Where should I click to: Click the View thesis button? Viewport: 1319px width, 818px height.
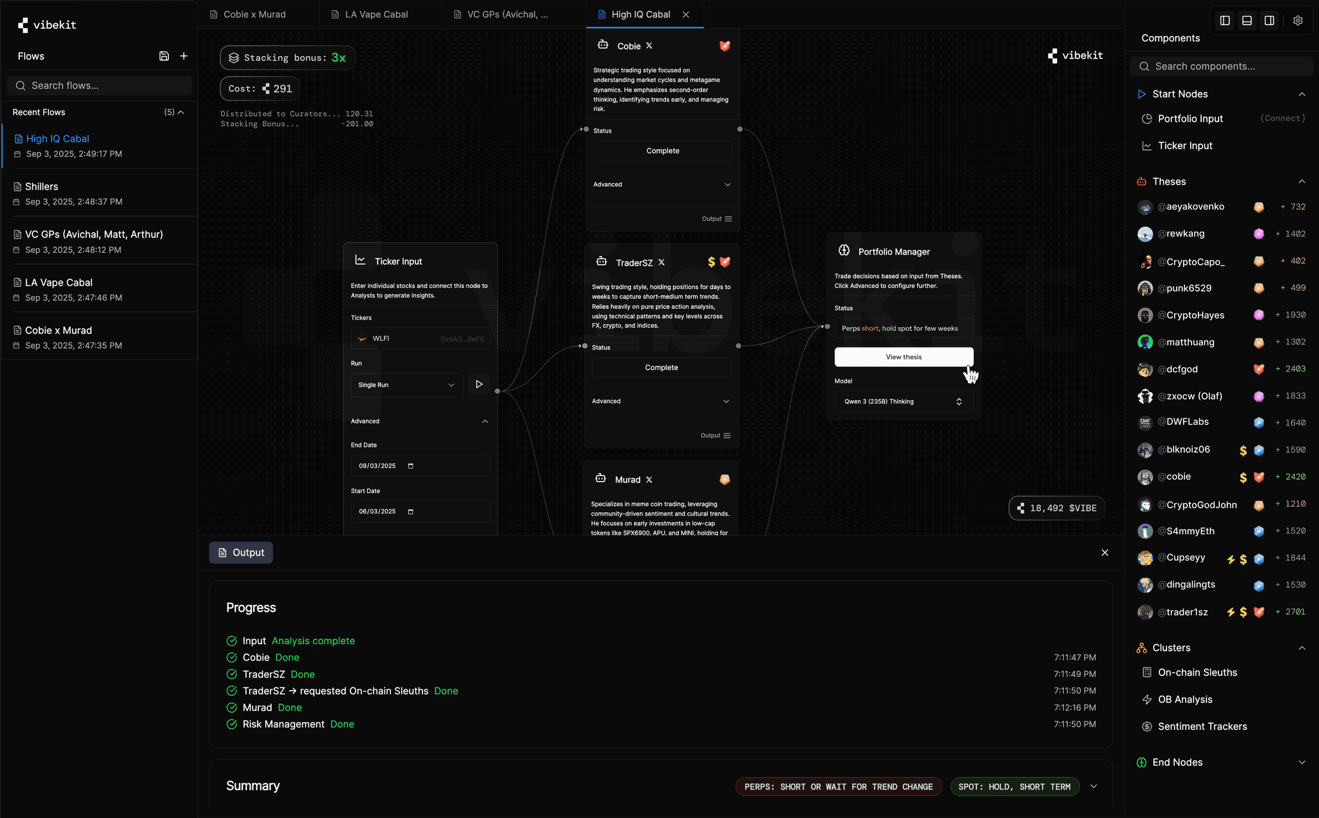tap(903, 357)
